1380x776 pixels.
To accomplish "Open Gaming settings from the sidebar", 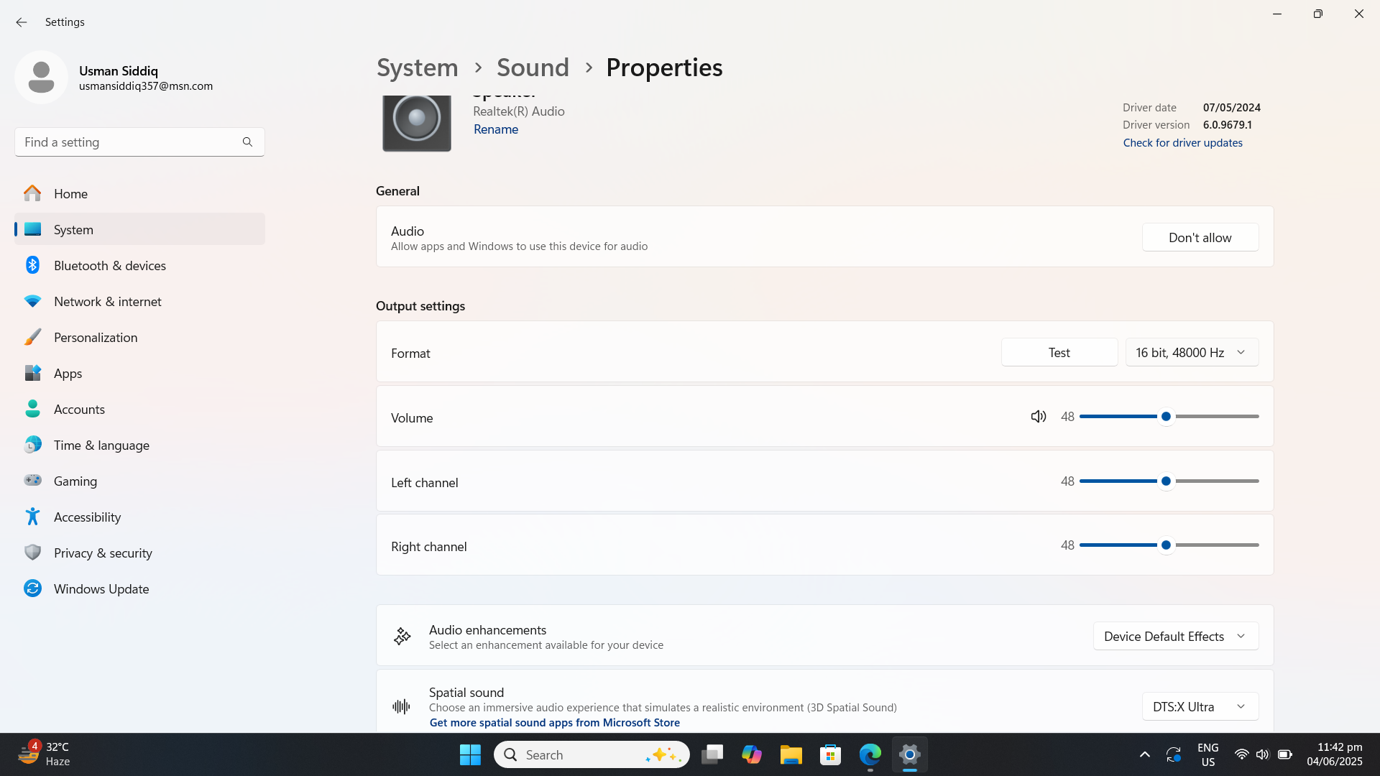I will click(75, 481).
